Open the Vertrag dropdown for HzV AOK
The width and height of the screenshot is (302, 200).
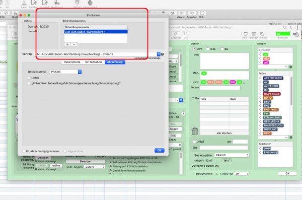[159, 54]
